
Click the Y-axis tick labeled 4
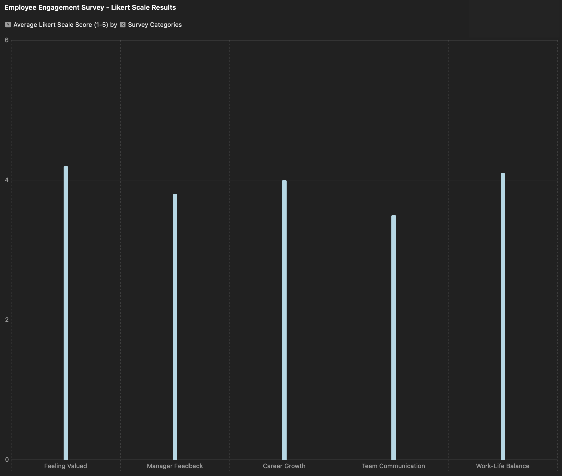pyautogui.click(x=6, y=180)
